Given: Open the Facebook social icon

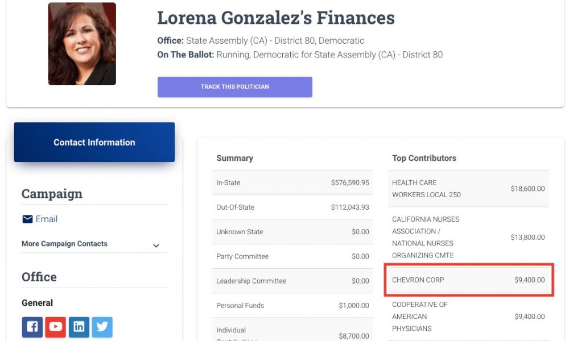Looking at the screenshot, I should click(x=32, y=327).
